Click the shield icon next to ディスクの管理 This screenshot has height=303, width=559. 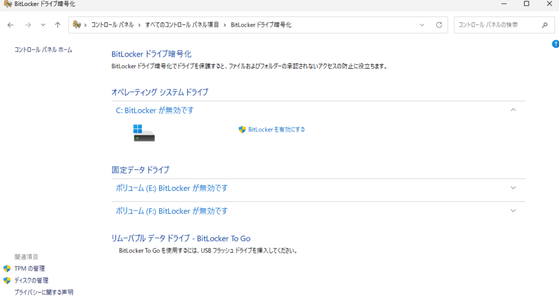7,281
